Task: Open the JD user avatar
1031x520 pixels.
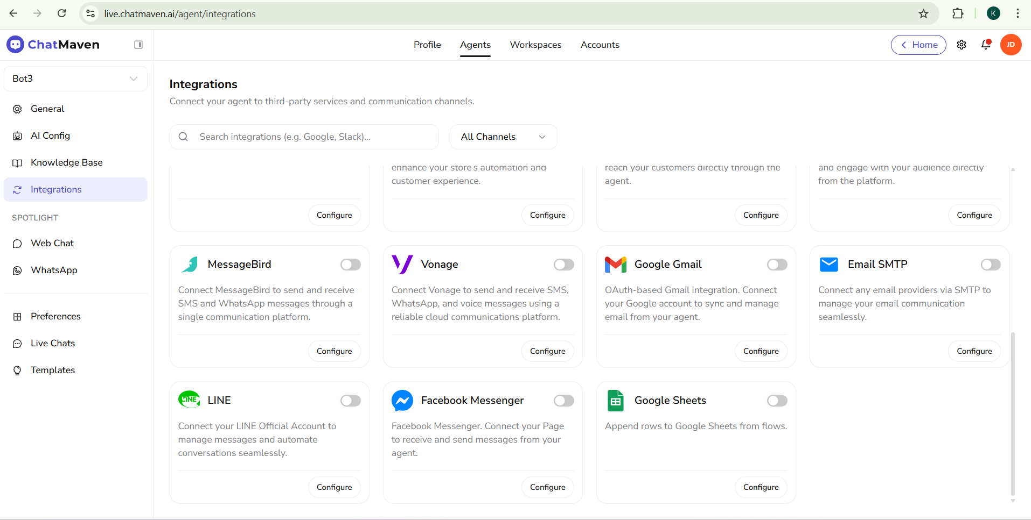Action: coord(1011,45)
